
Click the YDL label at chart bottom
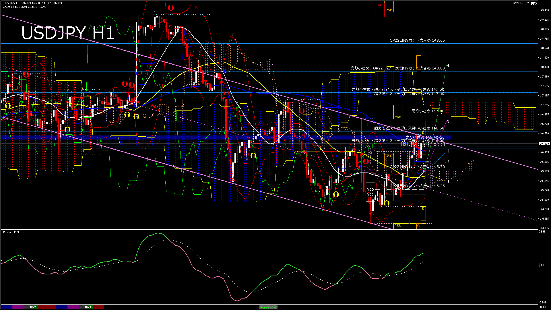[x=398, y=225]
